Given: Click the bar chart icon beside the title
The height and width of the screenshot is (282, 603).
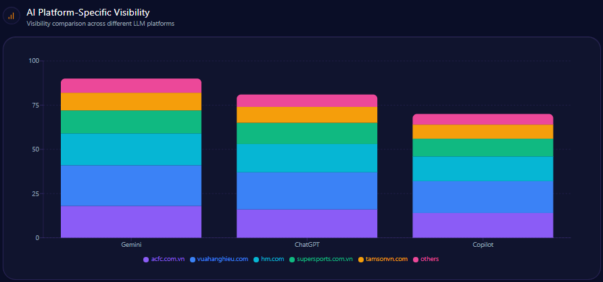Looking at the screenshot, I should coord(11,15).
